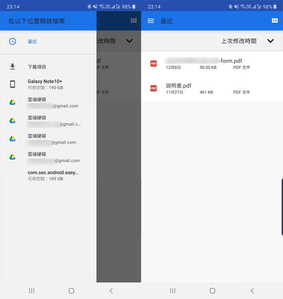The width and height of the screenshot is (283, 299).
Task: Tap back button on left screen
Action: tap(111, 291)
